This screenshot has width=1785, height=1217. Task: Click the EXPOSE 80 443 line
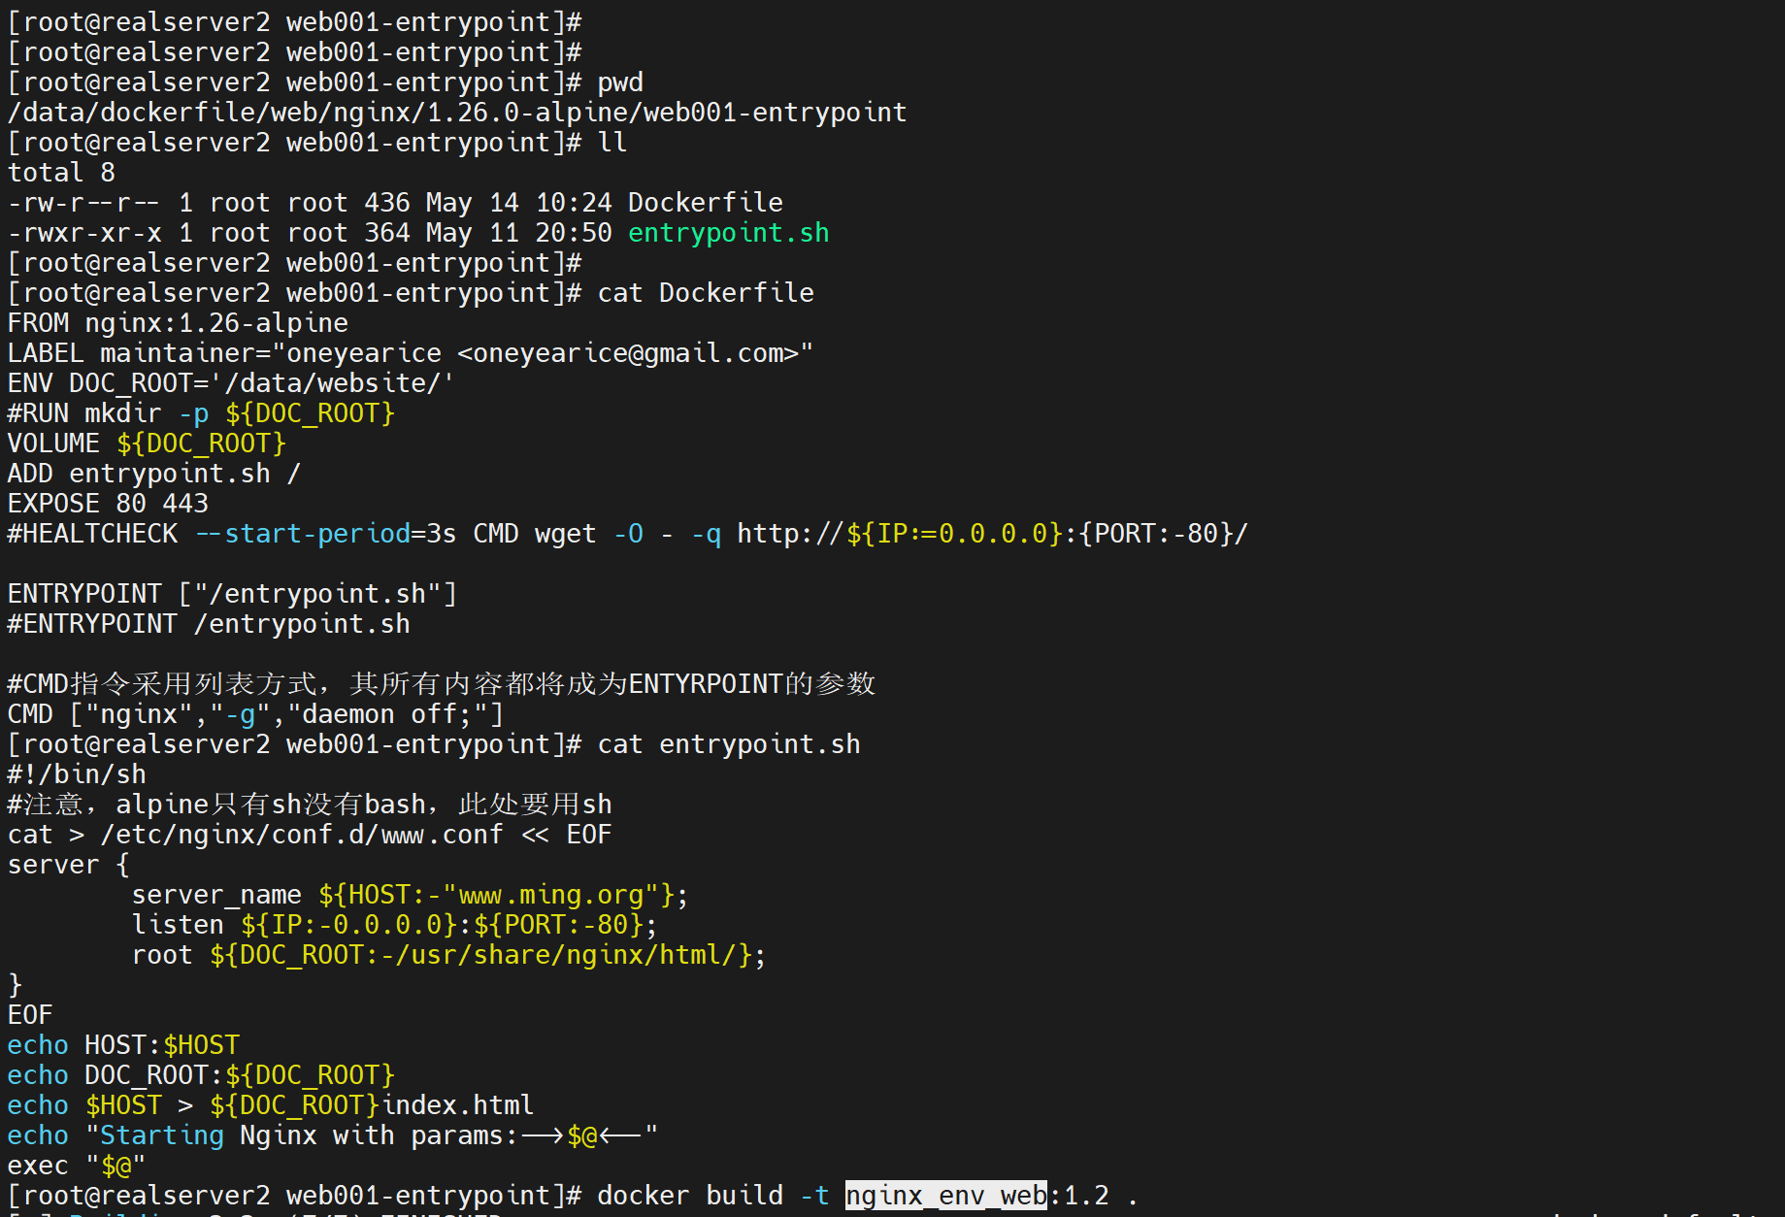pos(107,503)
